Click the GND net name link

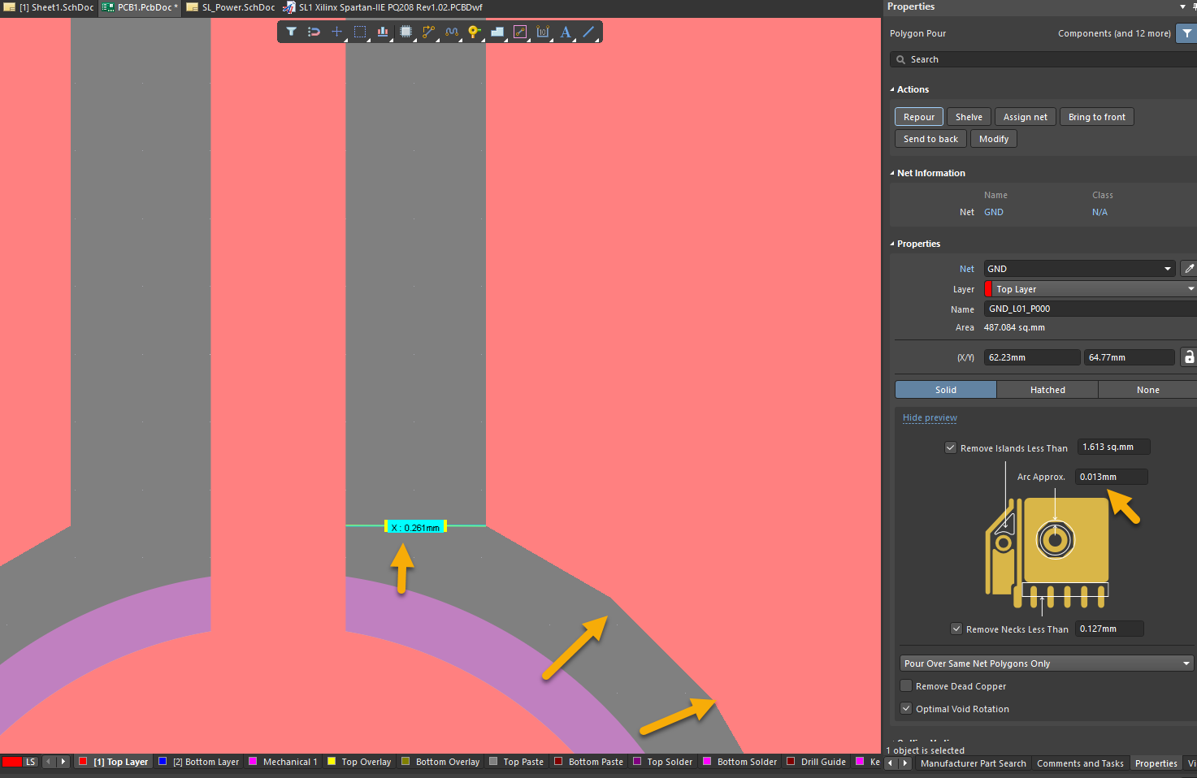[993, 212]
